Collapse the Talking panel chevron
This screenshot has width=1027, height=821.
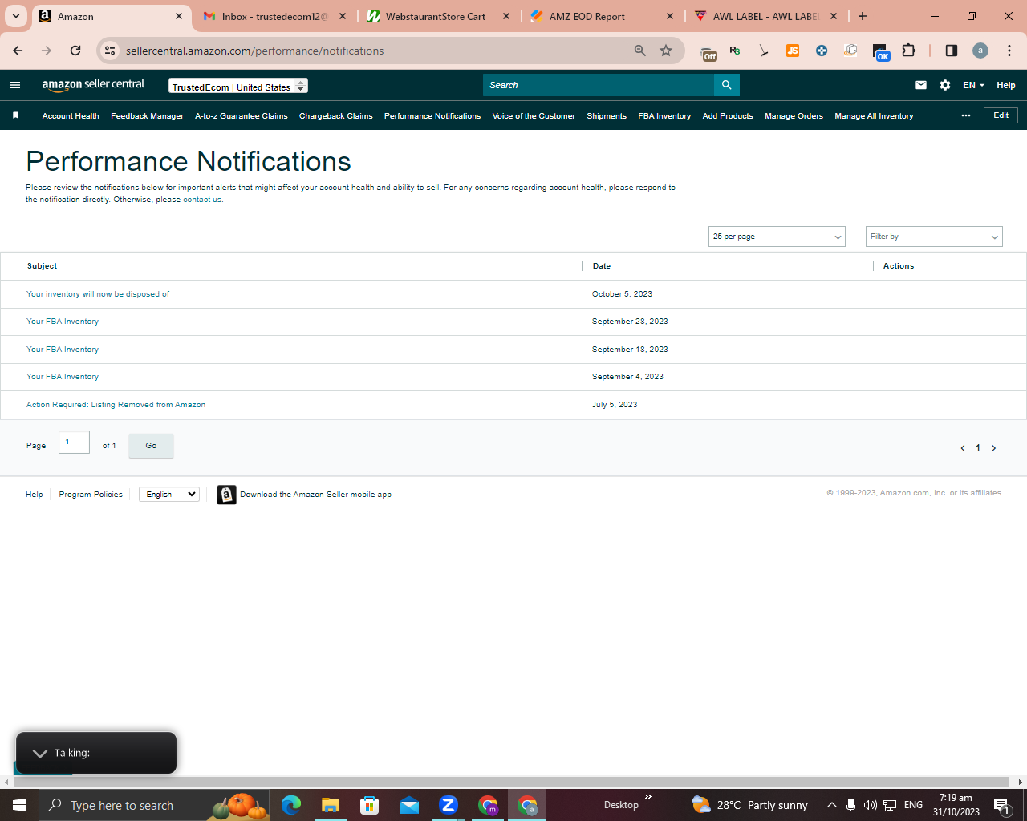tap(40, 754)
